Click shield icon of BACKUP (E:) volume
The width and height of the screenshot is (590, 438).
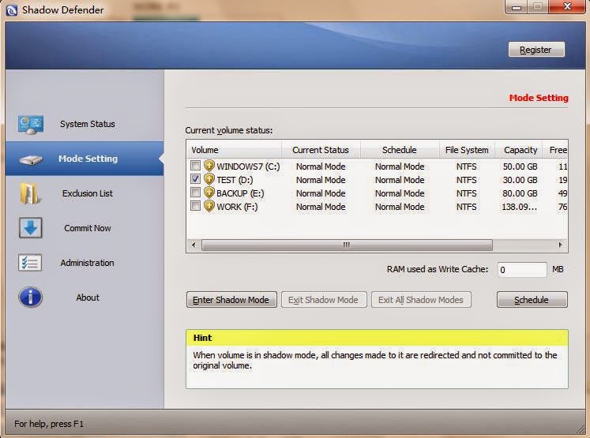click(x=209, y=193)
